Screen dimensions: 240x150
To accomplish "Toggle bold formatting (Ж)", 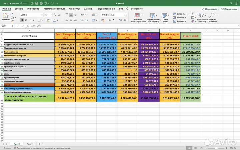I will tap(22, 20).
